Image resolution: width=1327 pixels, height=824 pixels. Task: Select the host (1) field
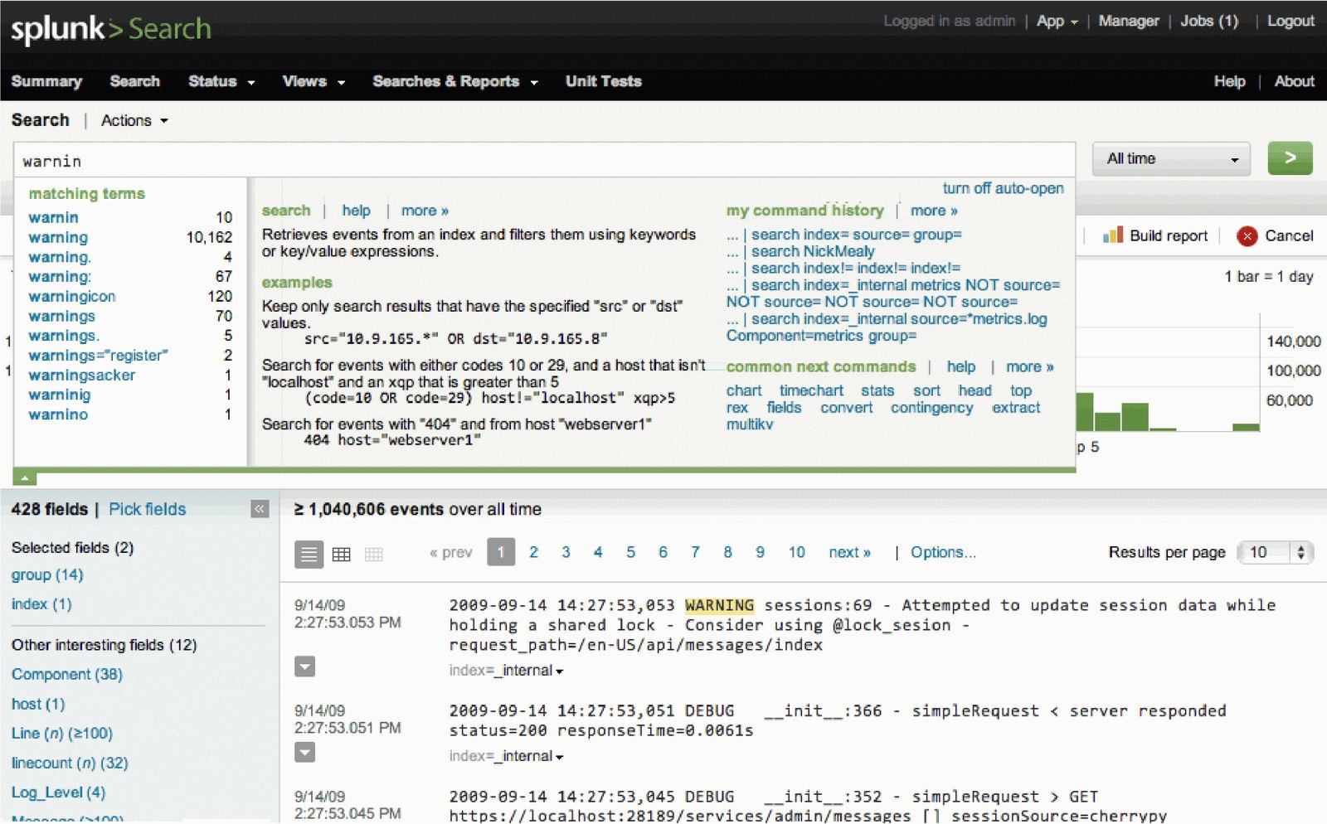38,704
